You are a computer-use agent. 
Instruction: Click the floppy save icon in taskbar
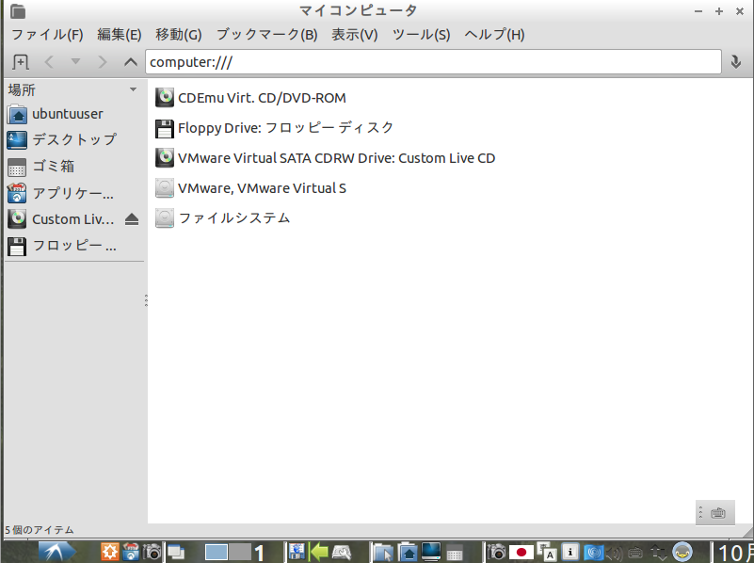[297, 552]
